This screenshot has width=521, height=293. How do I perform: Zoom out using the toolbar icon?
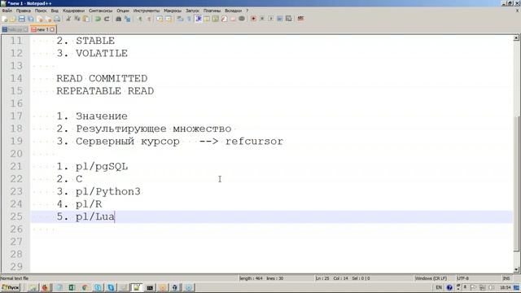pyautogui.click(x=149, y=19)
